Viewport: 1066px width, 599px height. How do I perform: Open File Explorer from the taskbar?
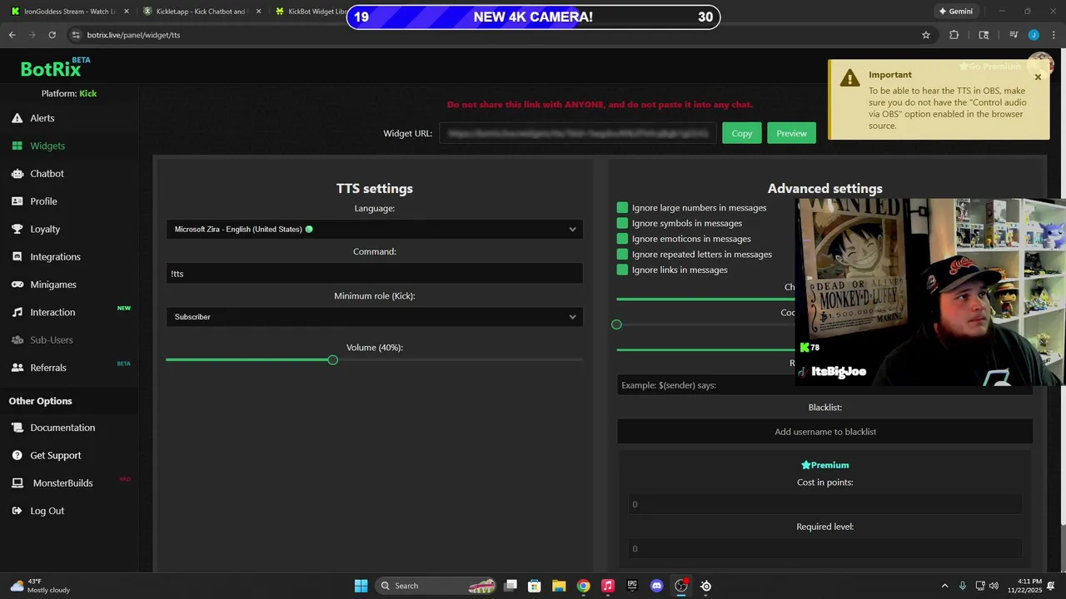[559, 586]
